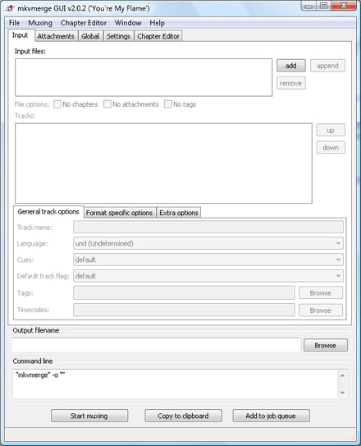Click the scroll up arrow in command line box
Screen dimensions: 361x446
[342, 375]
